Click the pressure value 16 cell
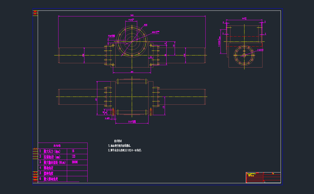The height and width of the screenshot is (194, 314). [x=73, y=151]
